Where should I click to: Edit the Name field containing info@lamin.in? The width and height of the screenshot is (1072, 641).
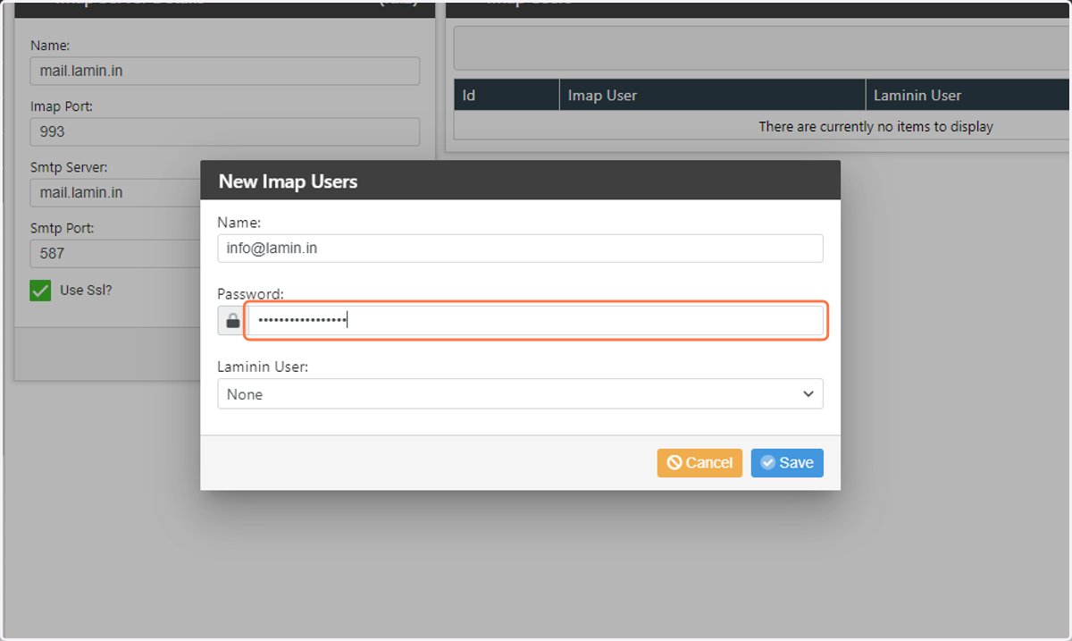(520, 249)
